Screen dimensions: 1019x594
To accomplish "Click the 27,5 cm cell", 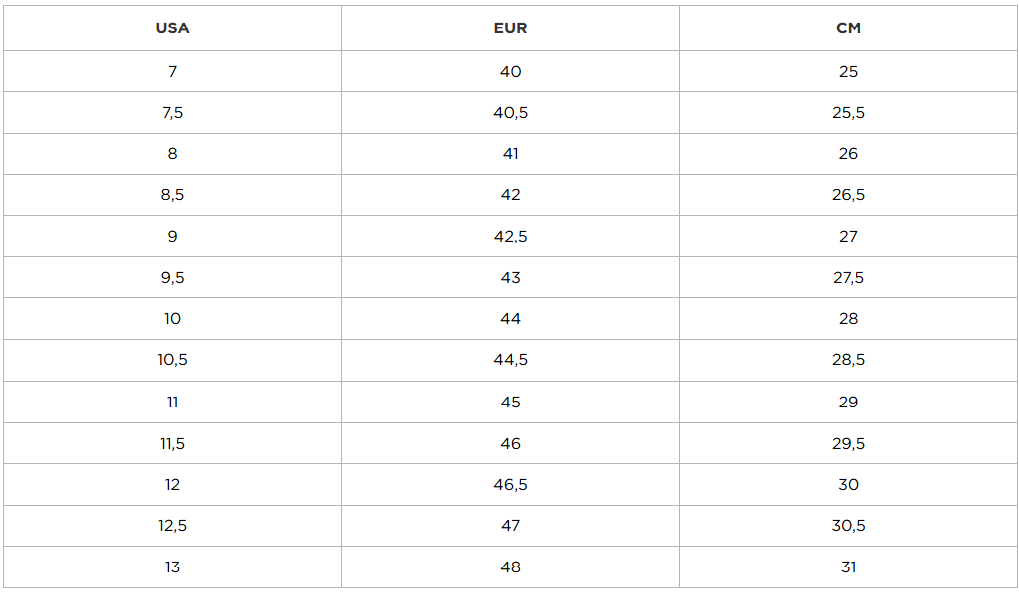I will click(x=848, y=278).
